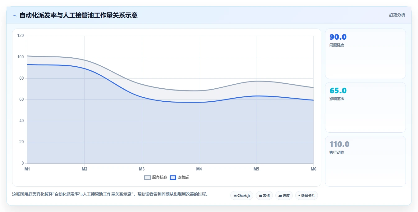Viewport: 418px width, 212px height.
Task: Click the 改善后 legend label
Action: pyautogui.click(x=183, y=177)
